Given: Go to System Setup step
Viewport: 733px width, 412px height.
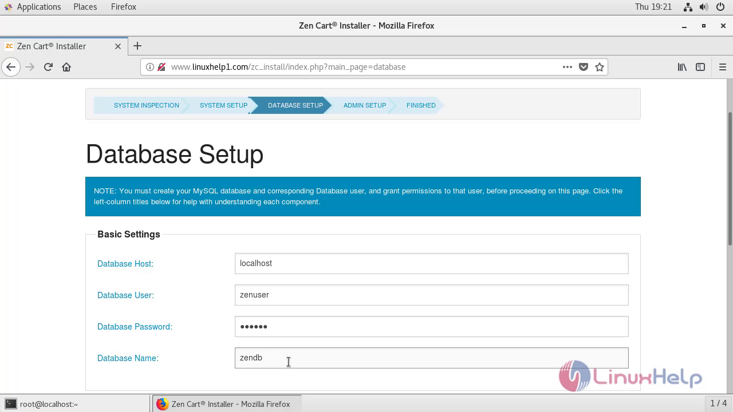Looking at the screenshot, I should pyautogui.click(x=223, y=105).
